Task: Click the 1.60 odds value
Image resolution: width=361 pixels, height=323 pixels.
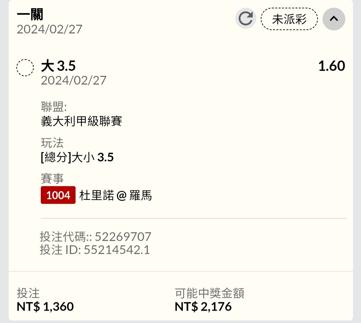Action: [x=331, y=66]
